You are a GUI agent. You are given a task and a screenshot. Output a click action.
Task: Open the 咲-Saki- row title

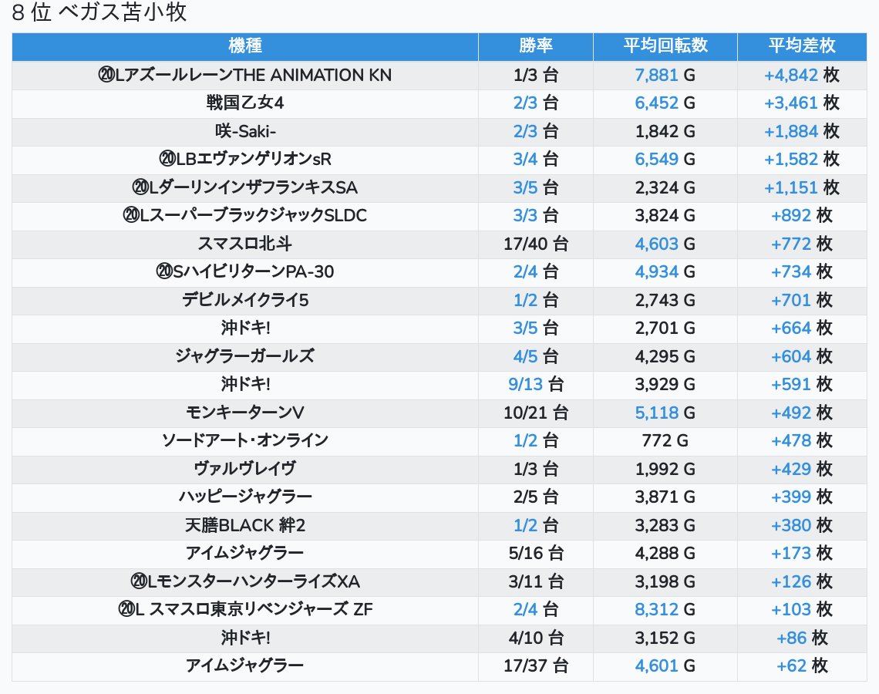tap(245, 132)
